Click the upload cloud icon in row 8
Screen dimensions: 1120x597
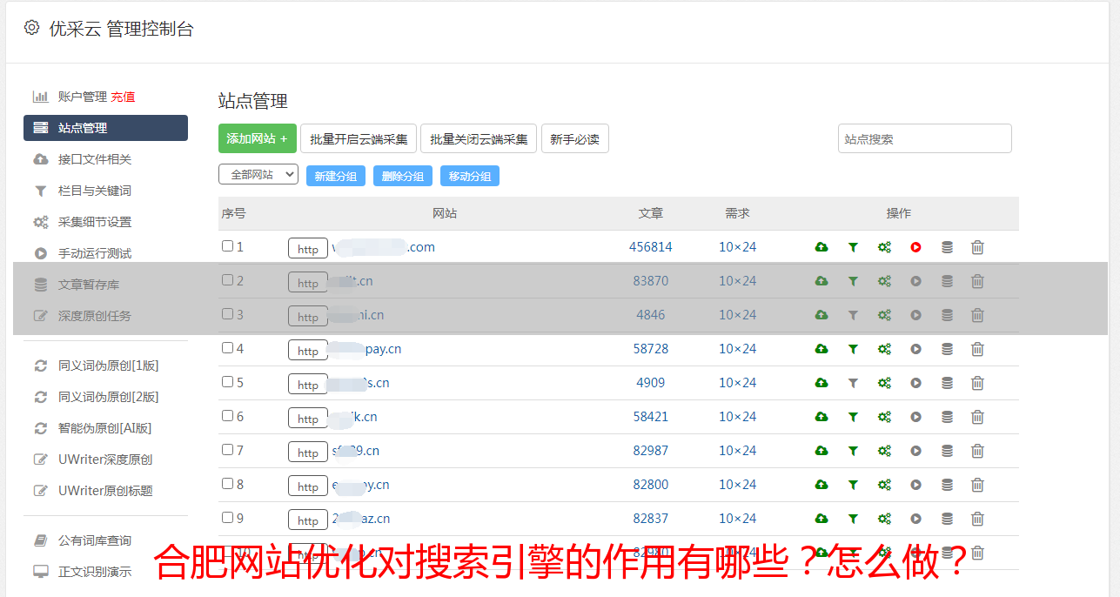(822, 485)
